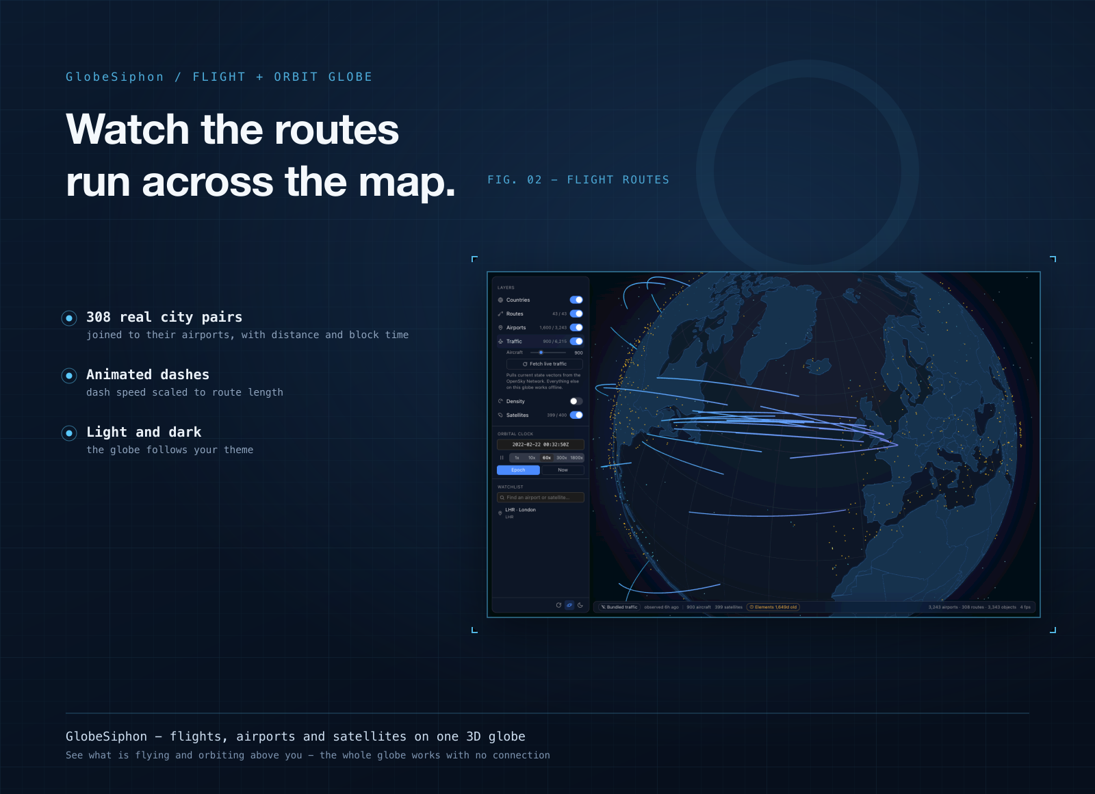Click Fetch live traffic button
This screenshot has width=1095, height=794.
point(545,364)
